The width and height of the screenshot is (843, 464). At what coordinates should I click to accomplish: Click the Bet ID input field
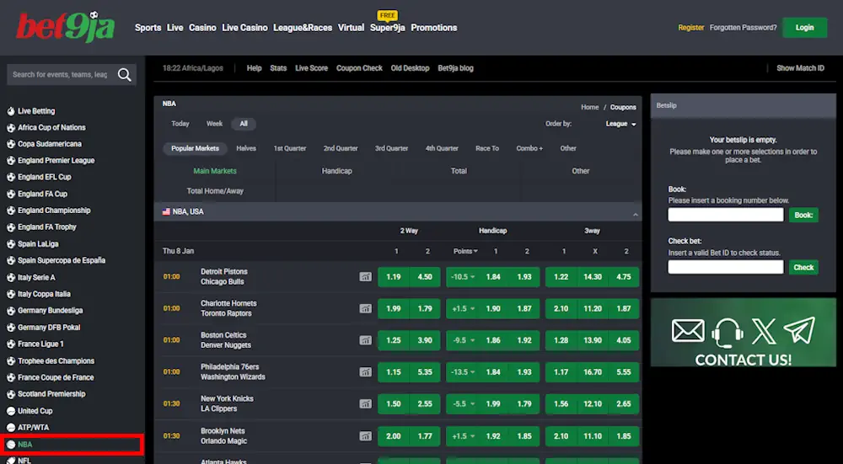pyautogui.click(x=725, y=268)
